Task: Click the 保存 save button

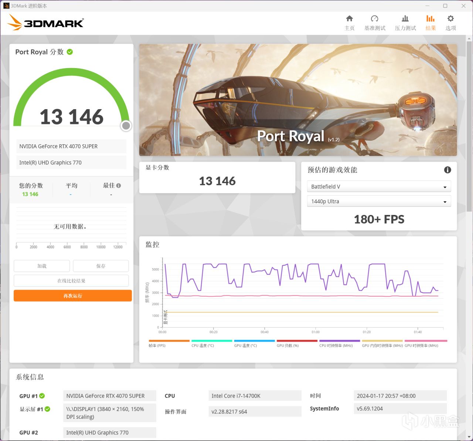Action: click(101, 266)
